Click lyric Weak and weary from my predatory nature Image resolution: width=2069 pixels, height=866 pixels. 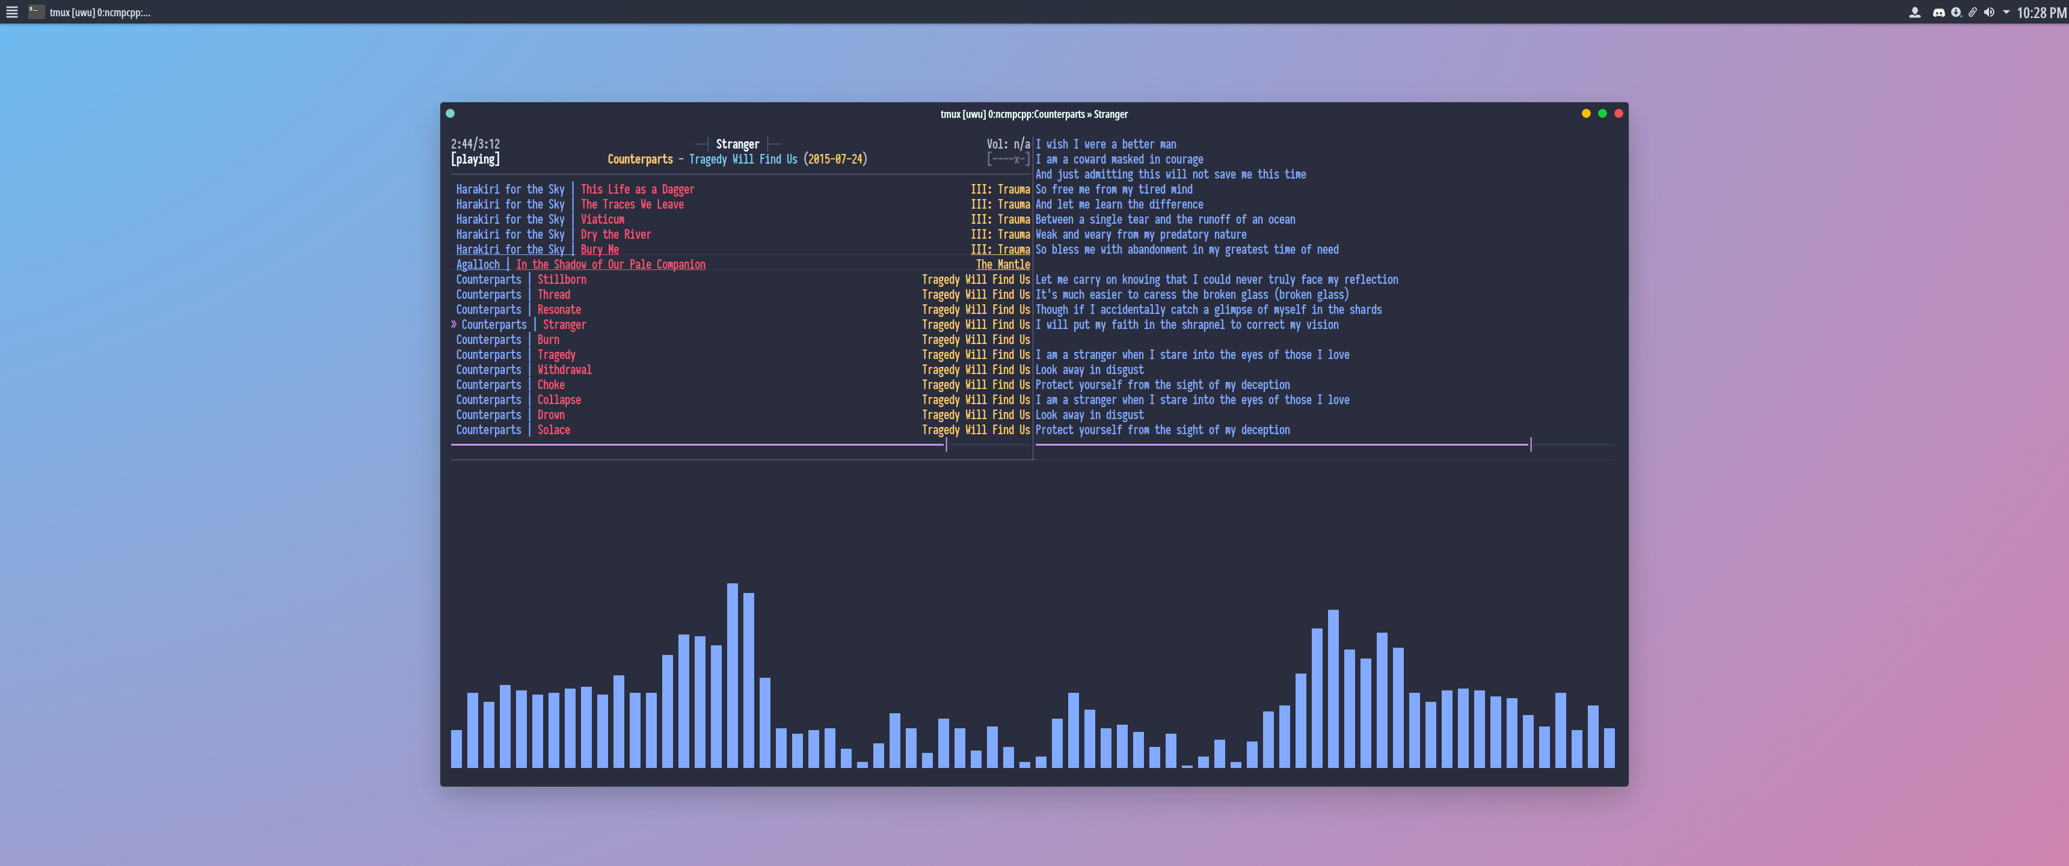coord(1142,235)
